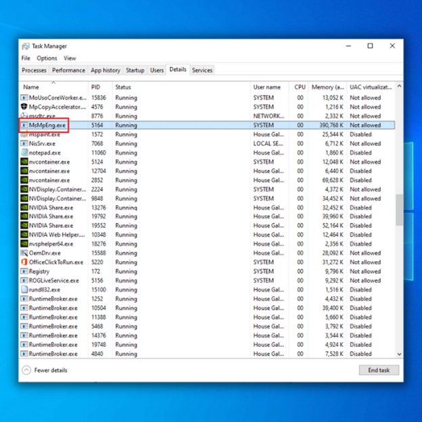The image size is (422, 422).
Task: Switch to the Startup tab
Action: 135,70
